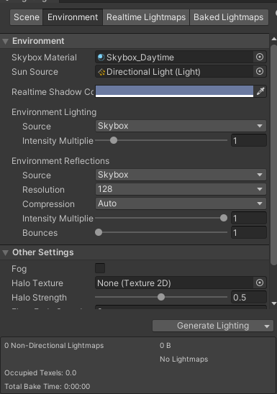Click the Skybox Material field
This screenshot has height=394, width=277.
pyautogui.click(x=181, y=57)
